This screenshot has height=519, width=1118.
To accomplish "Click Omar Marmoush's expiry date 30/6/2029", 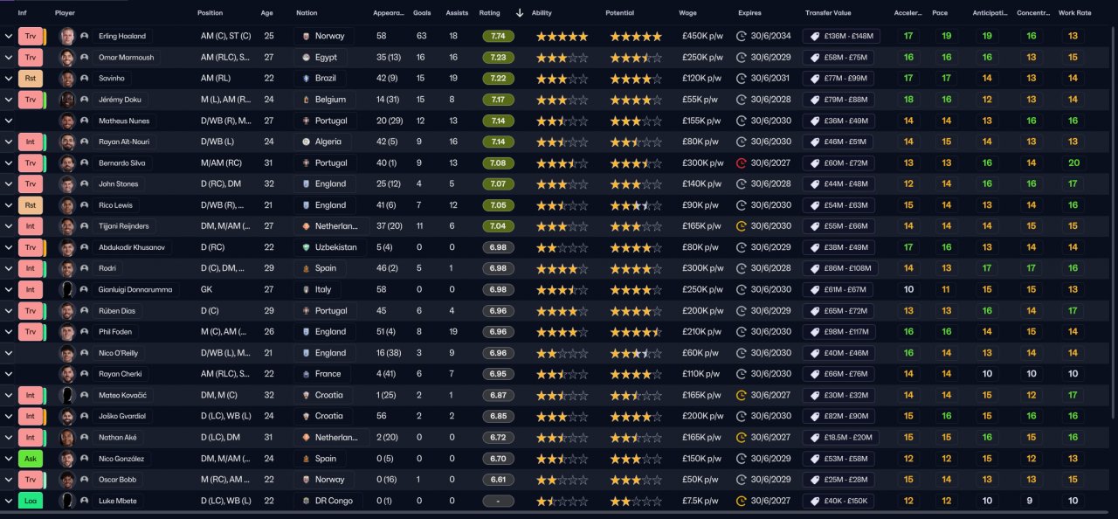I will (770, 58).
